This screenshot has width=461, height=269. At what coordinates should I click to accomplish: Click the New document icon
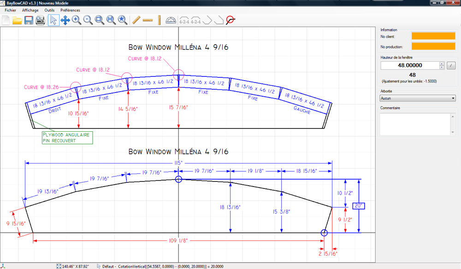(x=6, y=20)
